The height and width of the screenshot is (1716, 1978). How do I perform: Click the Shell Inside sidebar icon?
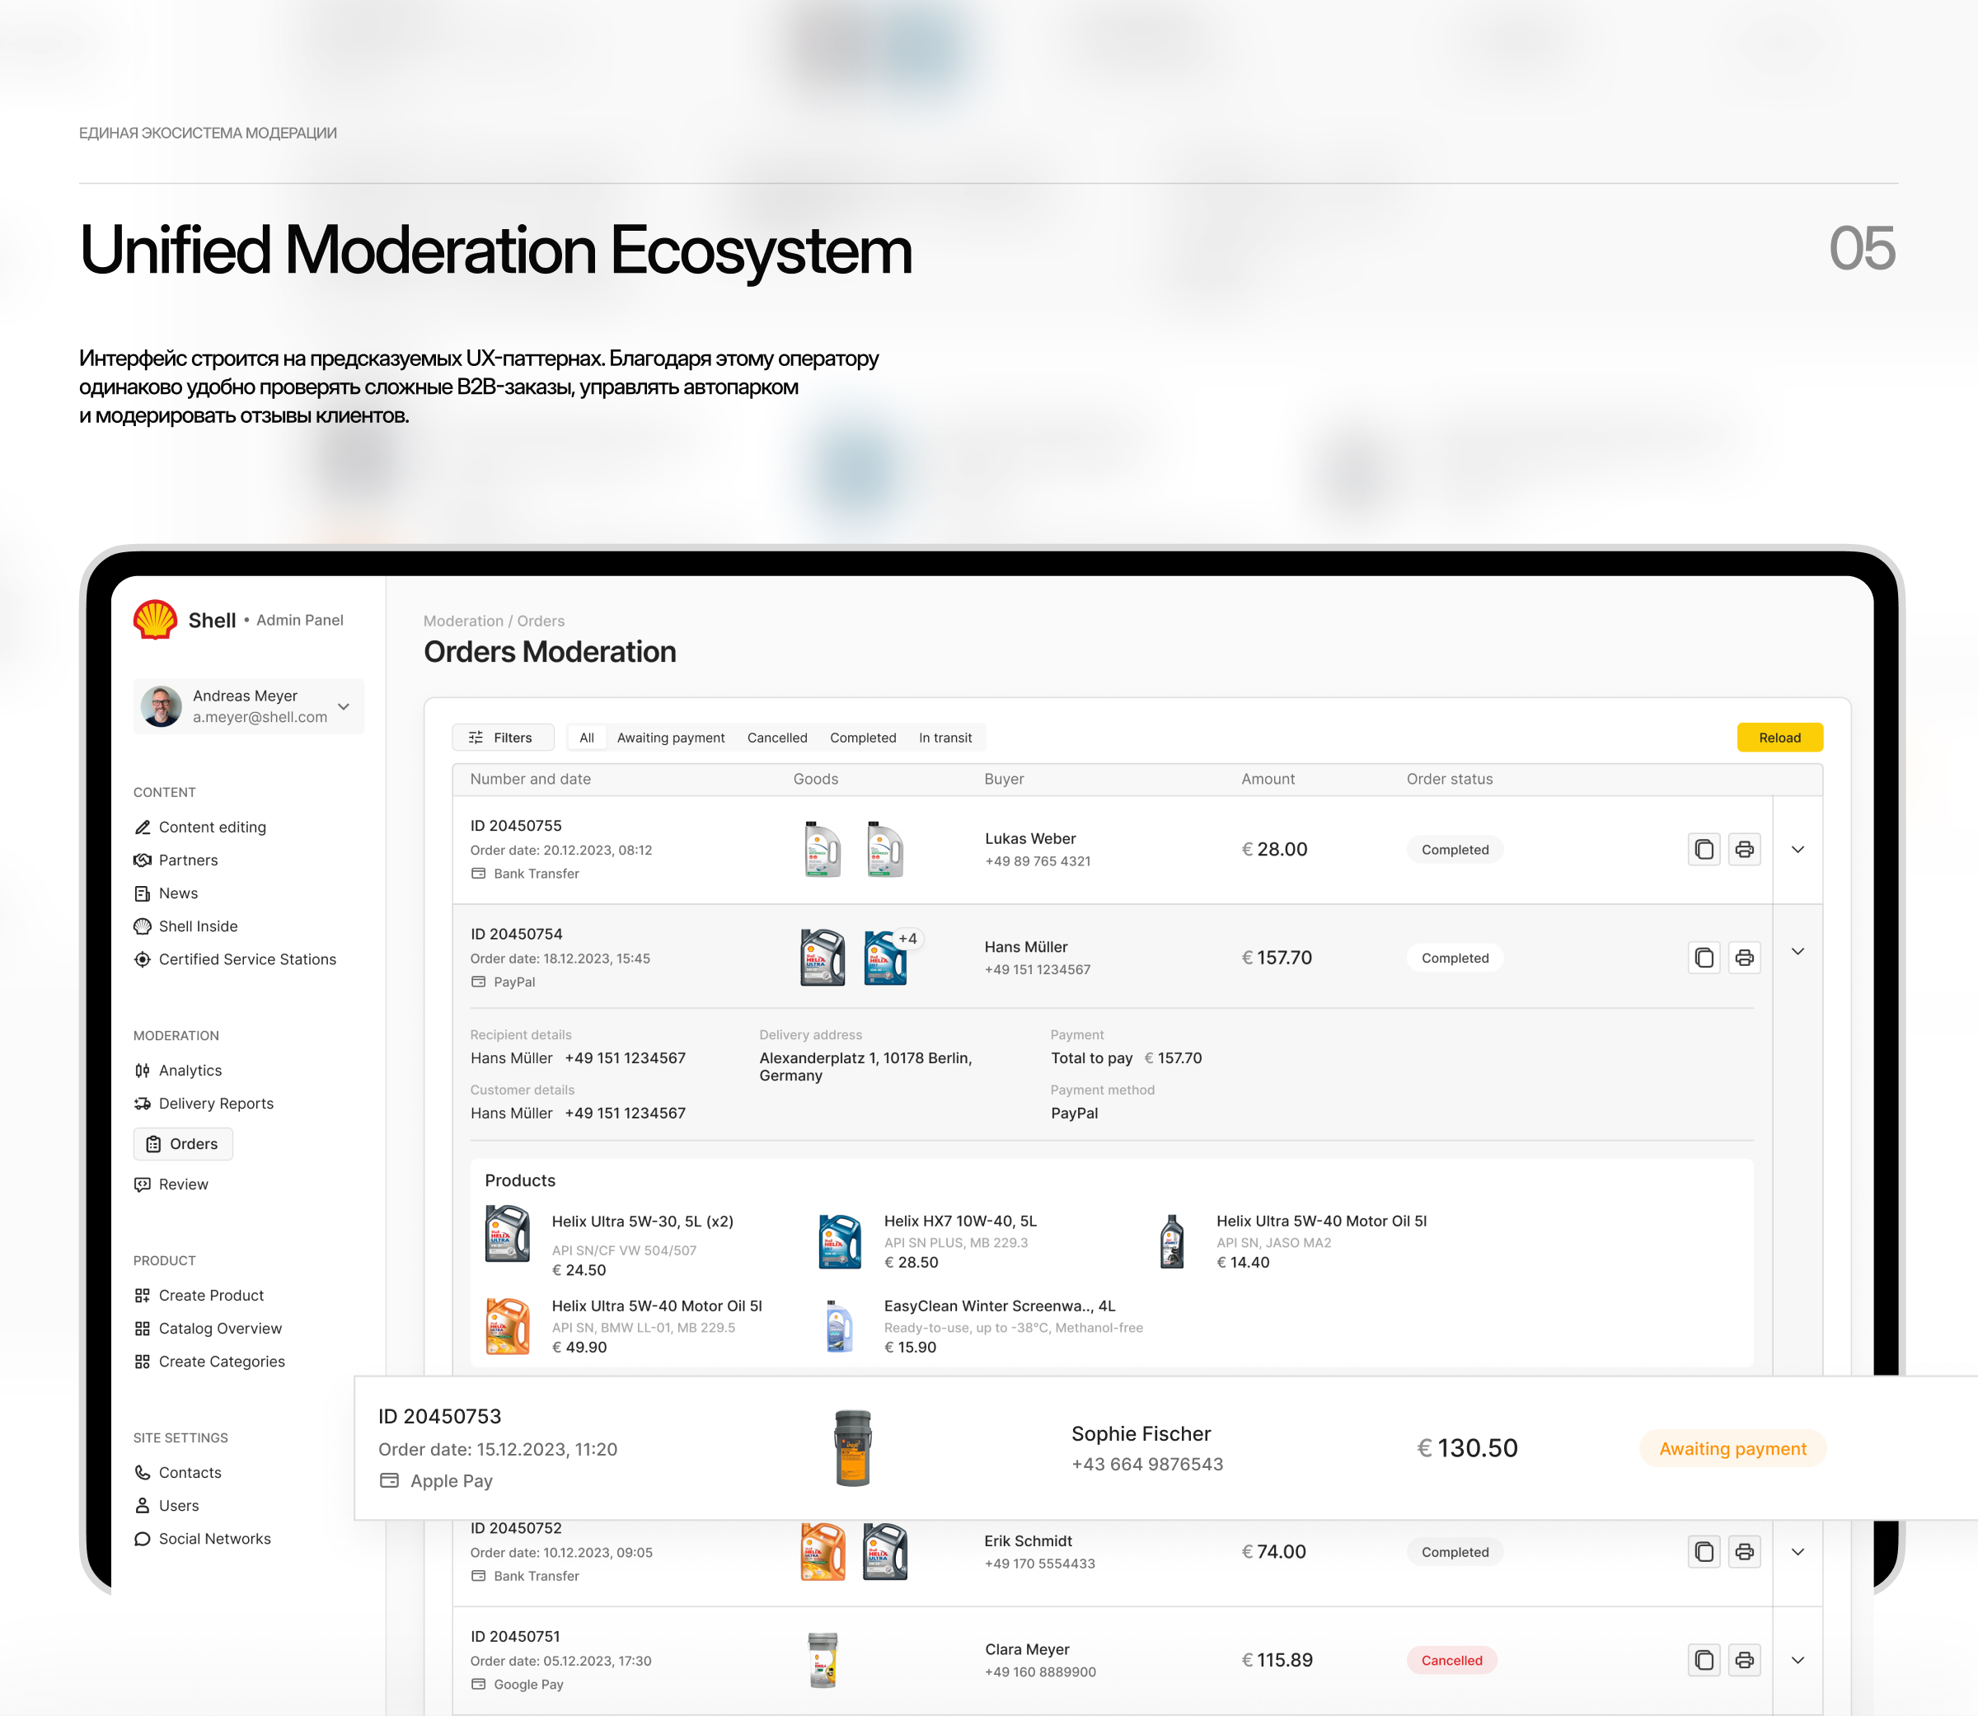click(143, 926)
